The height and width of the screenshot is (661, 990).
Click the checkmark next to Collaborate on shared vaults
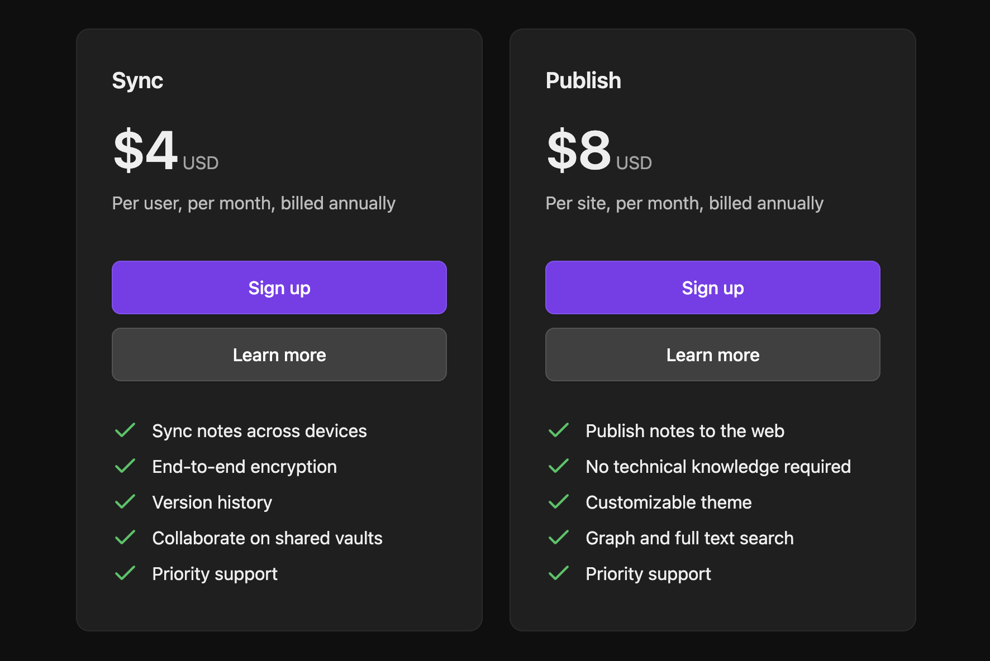coord(125,537)
